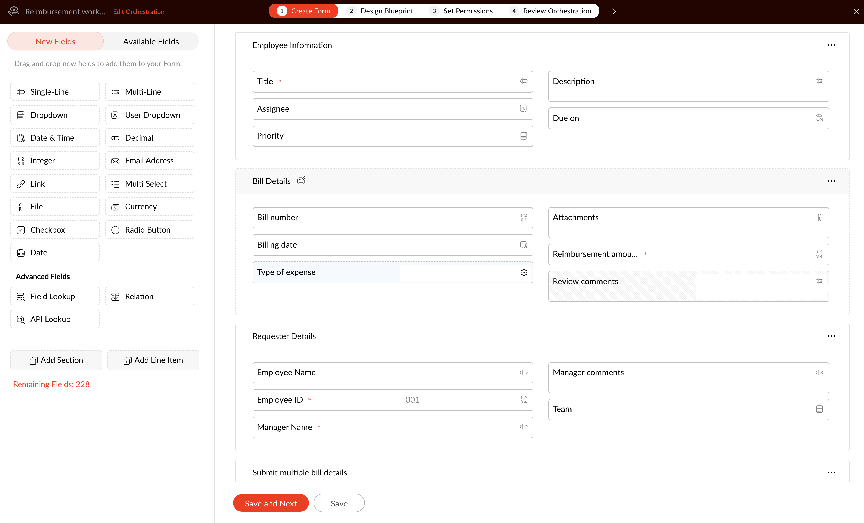This screenshot has width=864, height=523.
Task: Click the Bill Details edit pencil icon
Action: [301, 181]
